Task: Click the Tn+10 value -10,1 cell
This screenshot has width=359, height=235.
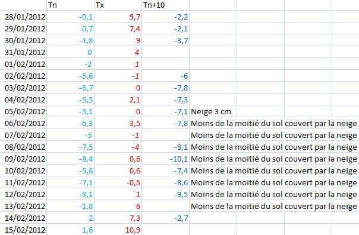Action: [x=166, y=159]
